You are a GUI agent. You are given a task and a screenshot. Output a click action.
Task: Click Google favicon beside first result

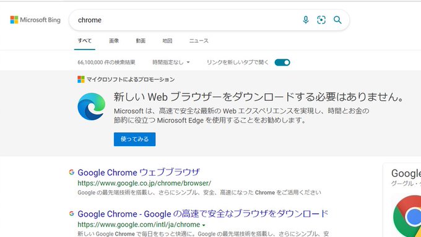pos(71,172)
